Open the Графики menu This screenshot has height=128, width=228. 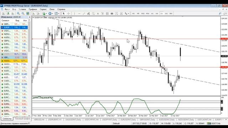pyautogui.click(x=33, y=9)
